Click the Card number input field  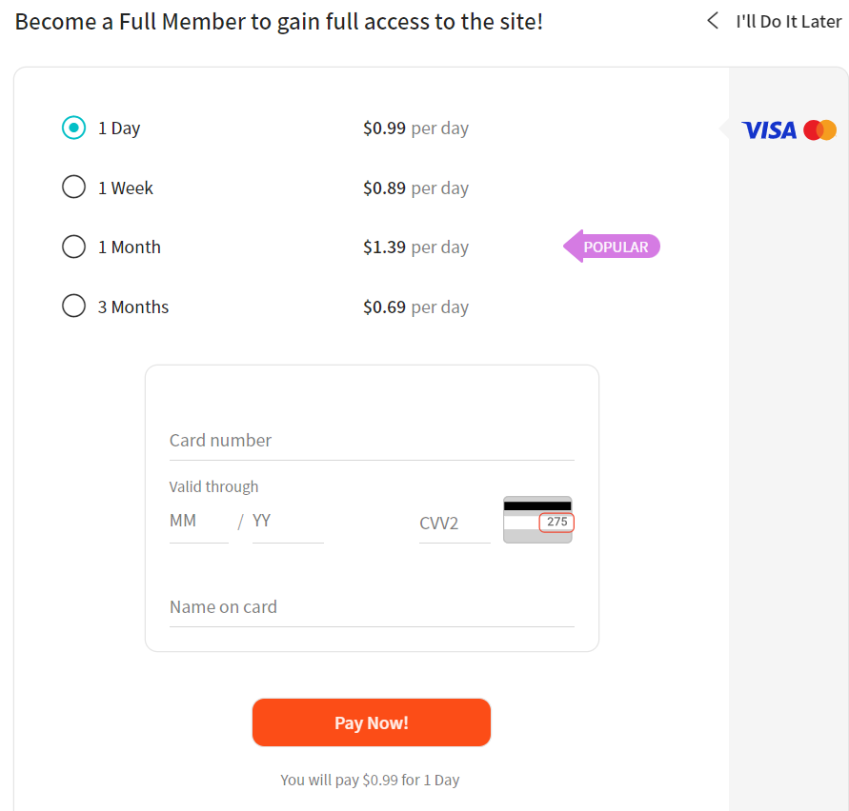tap(372, 443)
